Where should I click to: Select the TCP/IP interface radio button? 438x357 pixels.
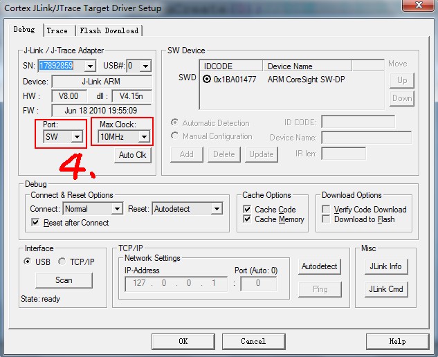[62, 262]
